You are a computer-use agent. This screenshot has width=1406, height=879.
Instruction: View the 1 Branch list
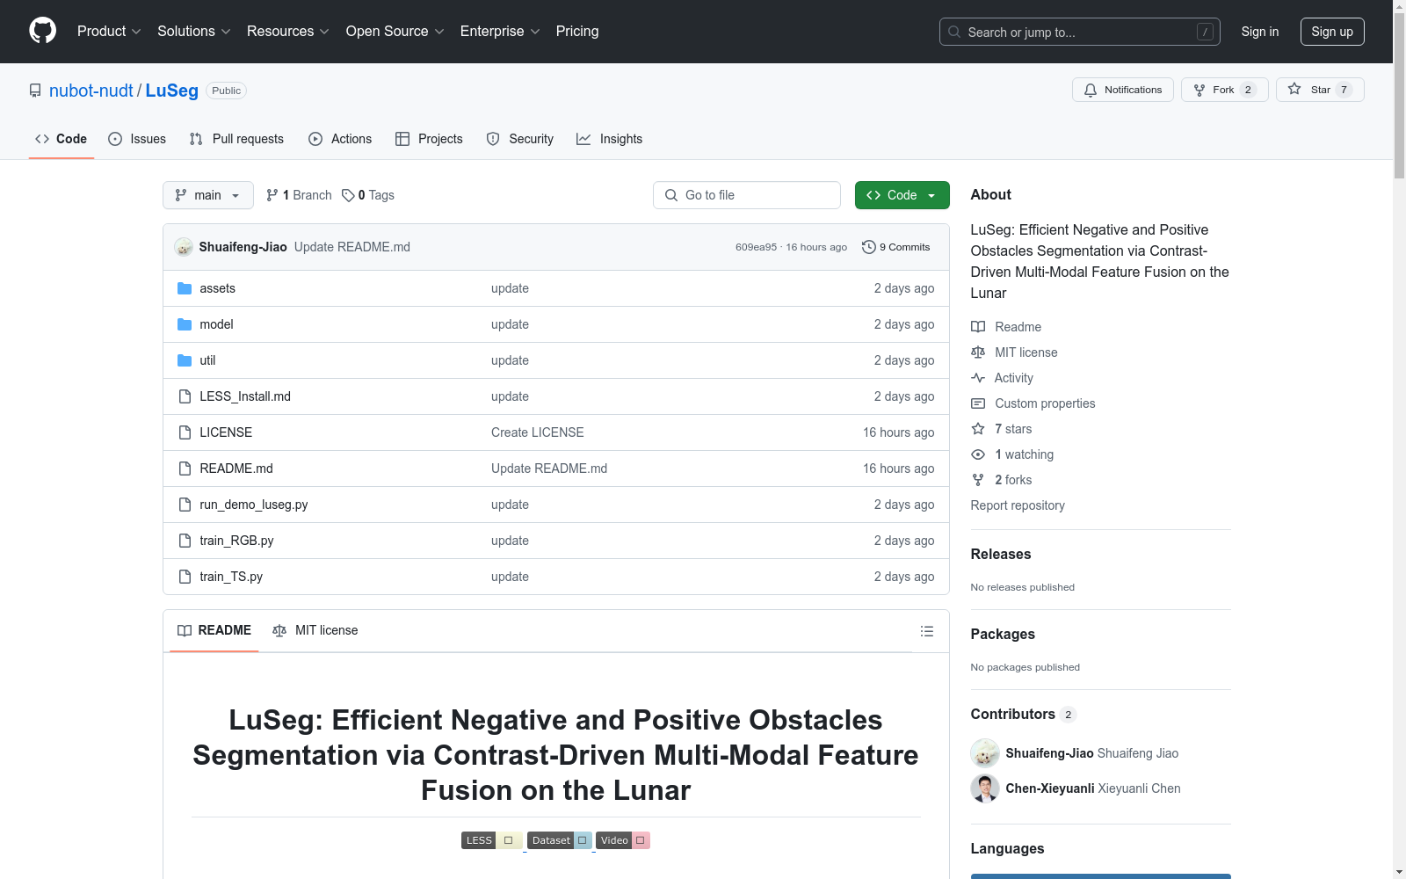tap(300, 195)
